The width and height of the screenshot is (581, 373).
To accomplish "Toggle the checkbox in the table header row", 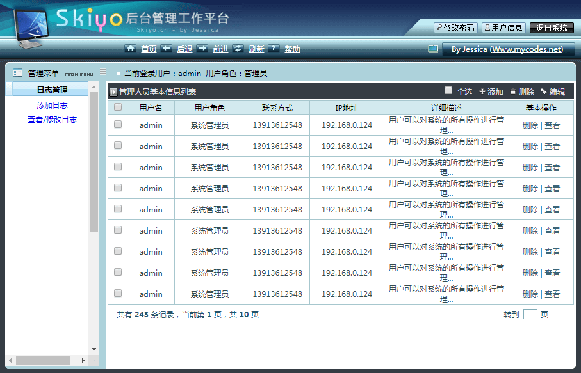I will pyautogui.click(x=118, y=107).
